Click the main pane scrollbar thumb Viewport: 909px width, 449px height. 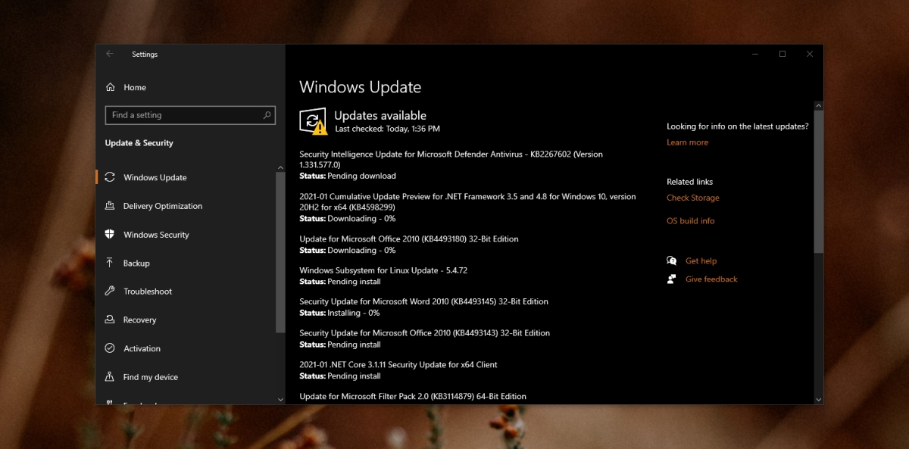coord(818,182)
